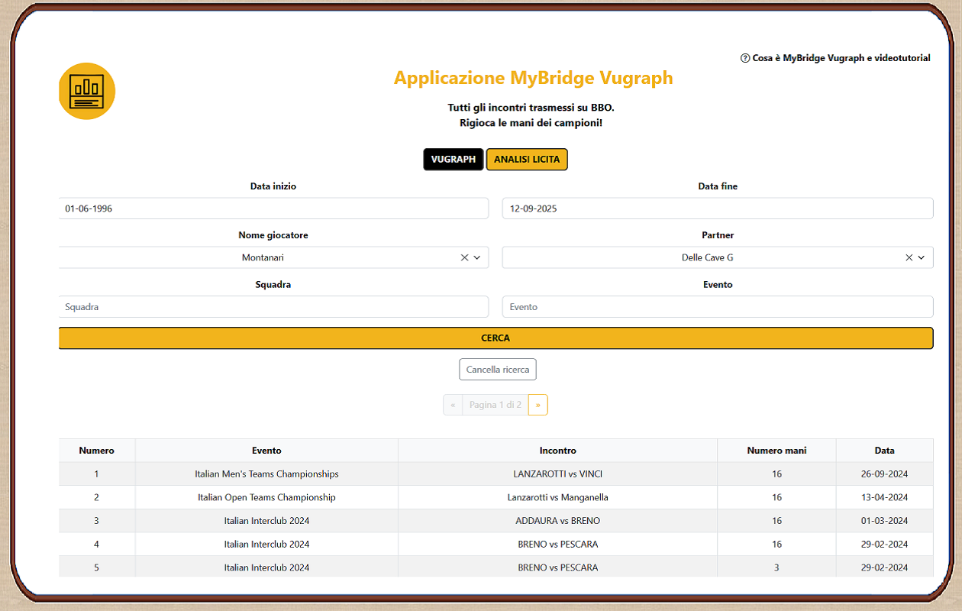The width and height of the screenshot is (962, 611).
Task: Click the previous page arrow
Action: click(453, 405)
